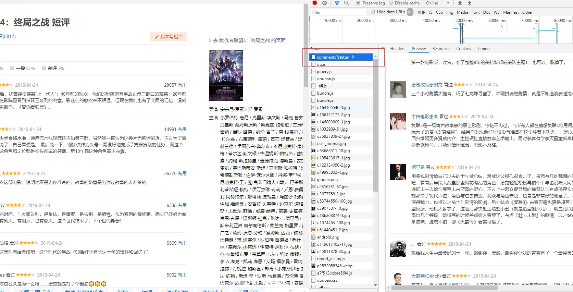Open the network search magnifier icon

click(x=346, y=3)
